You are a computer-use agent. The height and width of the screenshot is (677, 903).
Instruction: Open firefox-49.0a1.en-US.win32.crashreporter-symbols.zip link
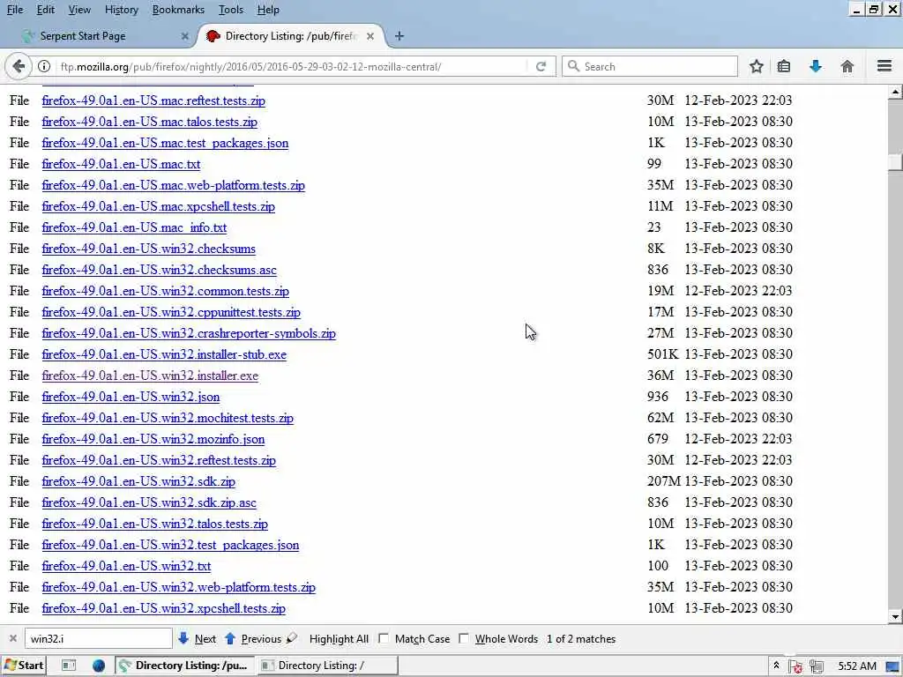tap(189, 333)
